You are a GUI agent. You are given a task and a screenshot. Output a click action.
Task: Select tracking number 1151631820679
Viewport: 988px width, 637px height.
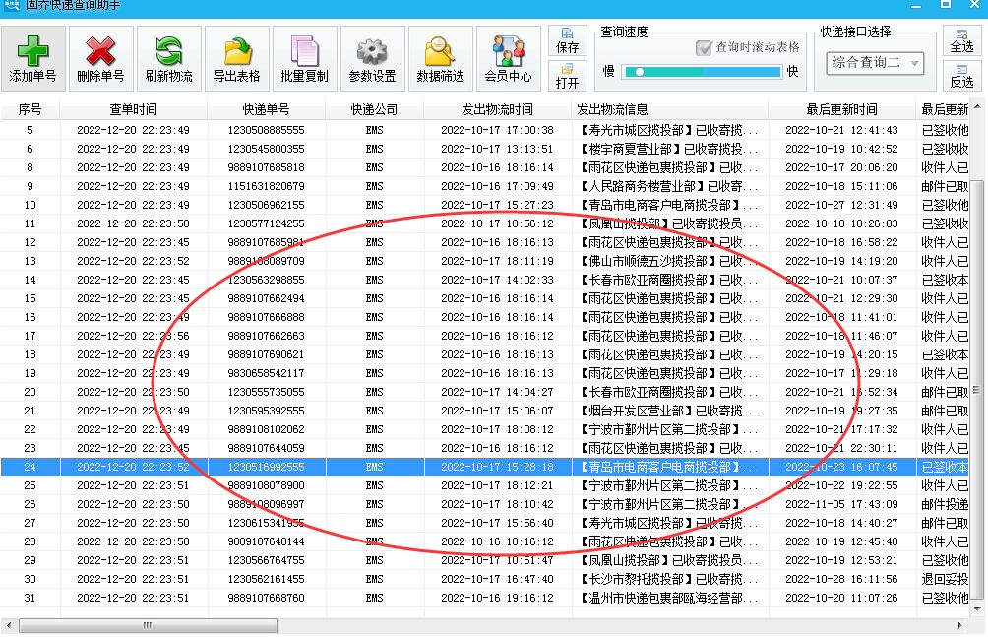coord(266,187)
